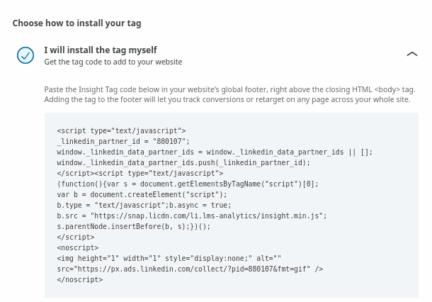432x302 pixels.
Task: Click the getElementsByTagName("script") code line
Action: tap(188, 184)
